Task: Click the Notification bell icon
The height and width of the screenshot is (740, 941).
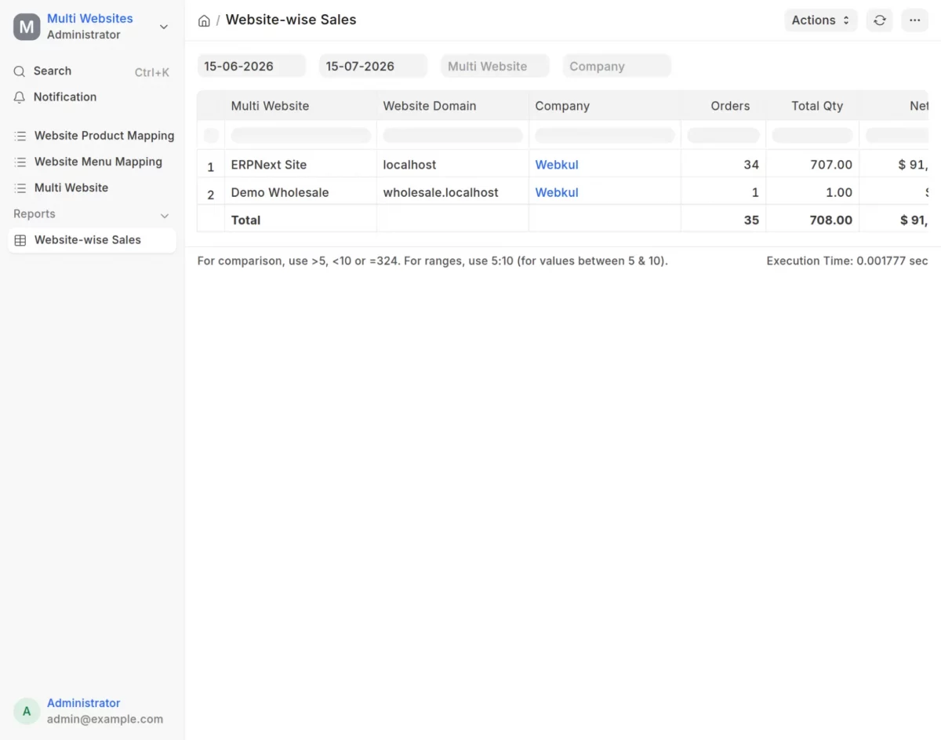Action: click(x=20, y=97)
